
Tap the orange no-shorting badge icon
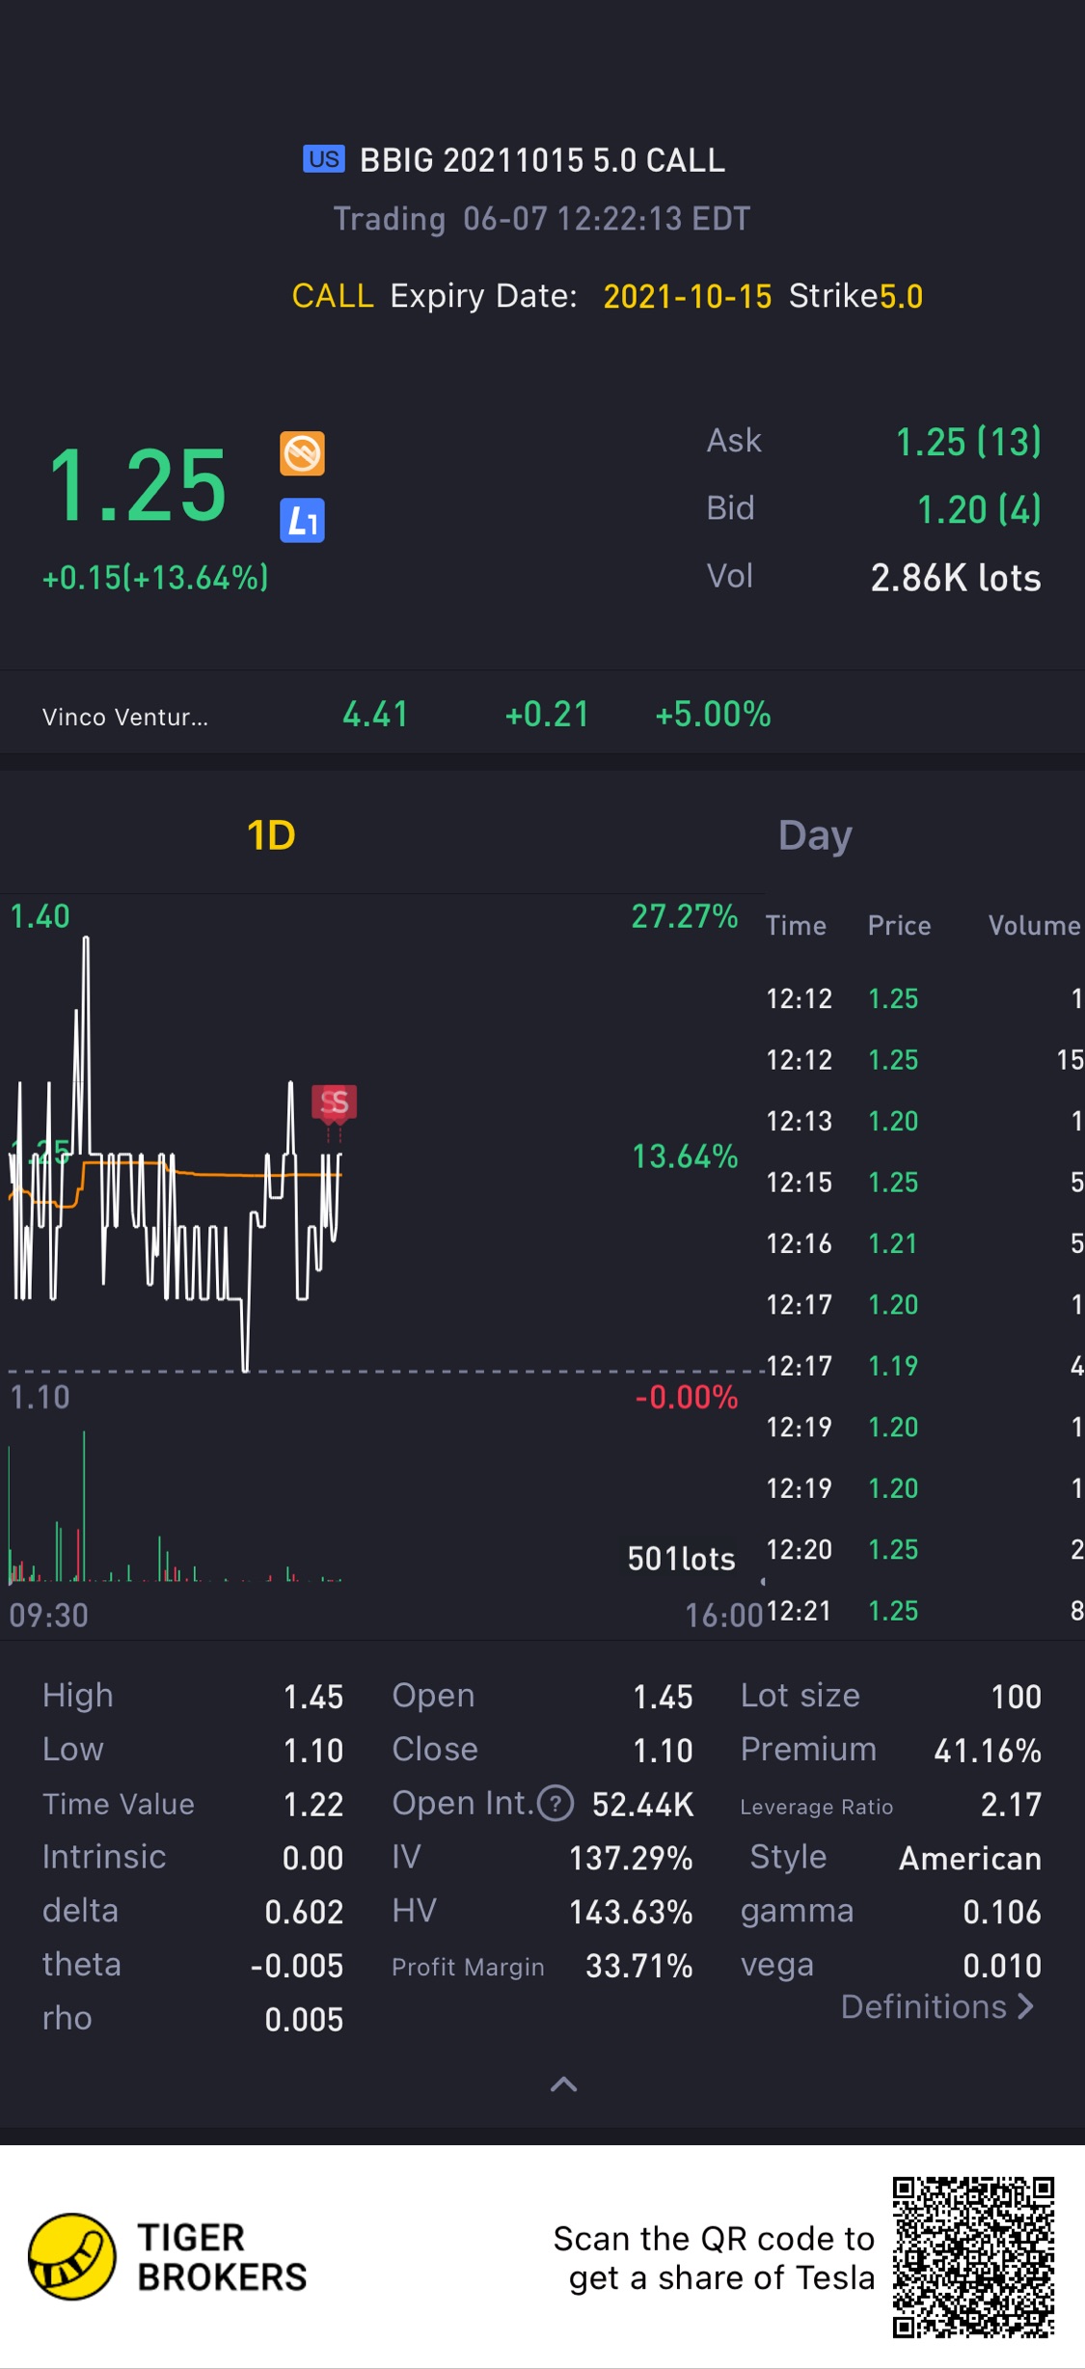tap(302, 453)
